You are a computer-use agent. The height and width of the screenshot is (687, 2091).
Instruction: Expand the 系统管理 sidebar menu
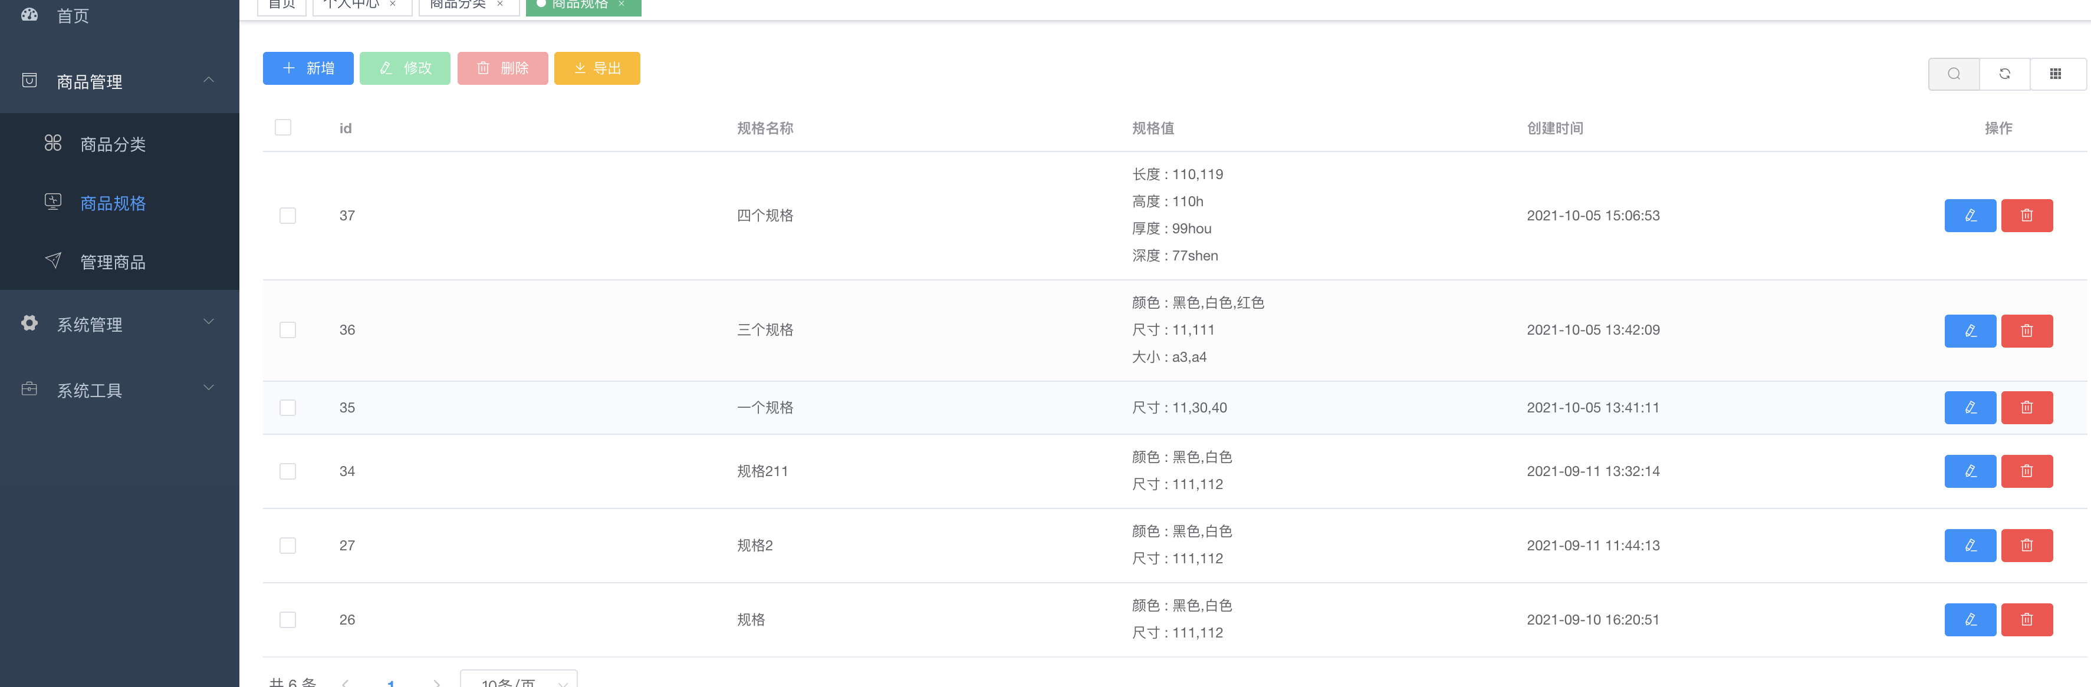119,323
